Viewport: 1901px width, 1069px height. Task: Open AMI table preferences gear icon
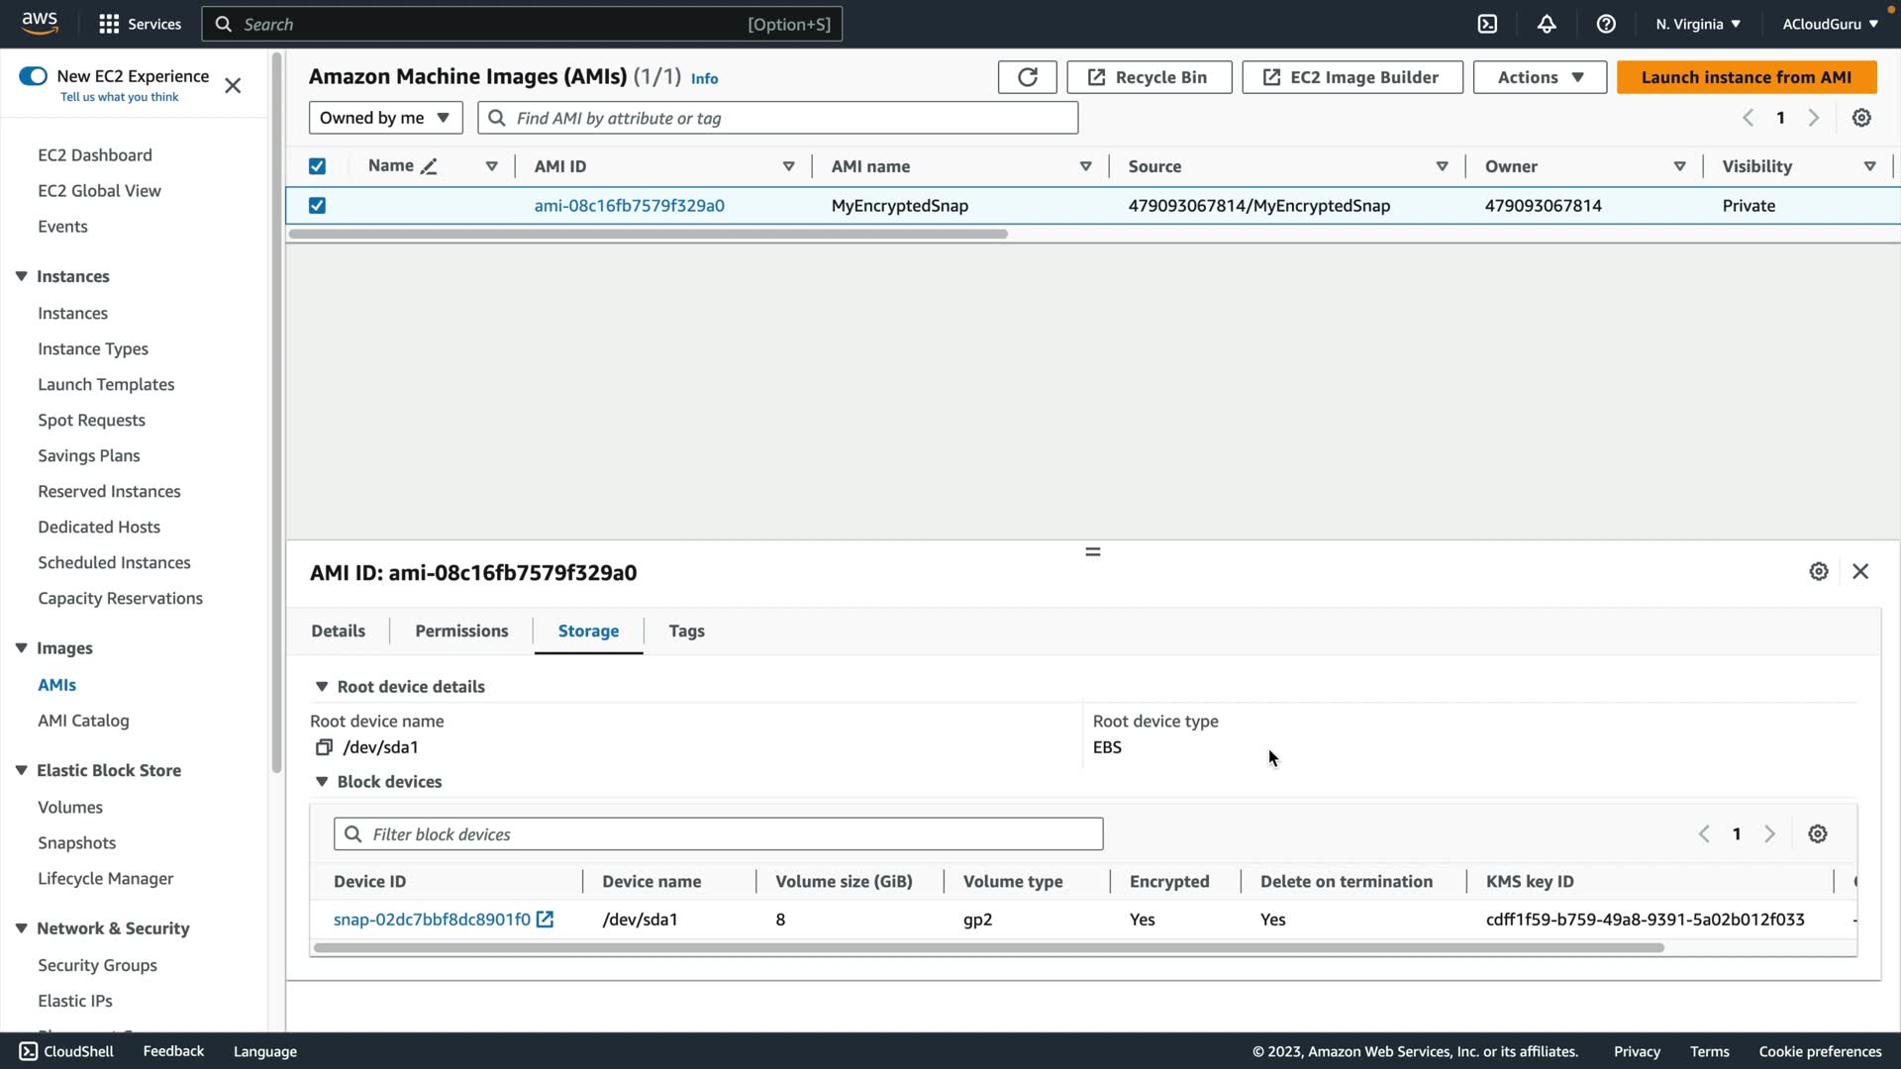click(1861, 118)
